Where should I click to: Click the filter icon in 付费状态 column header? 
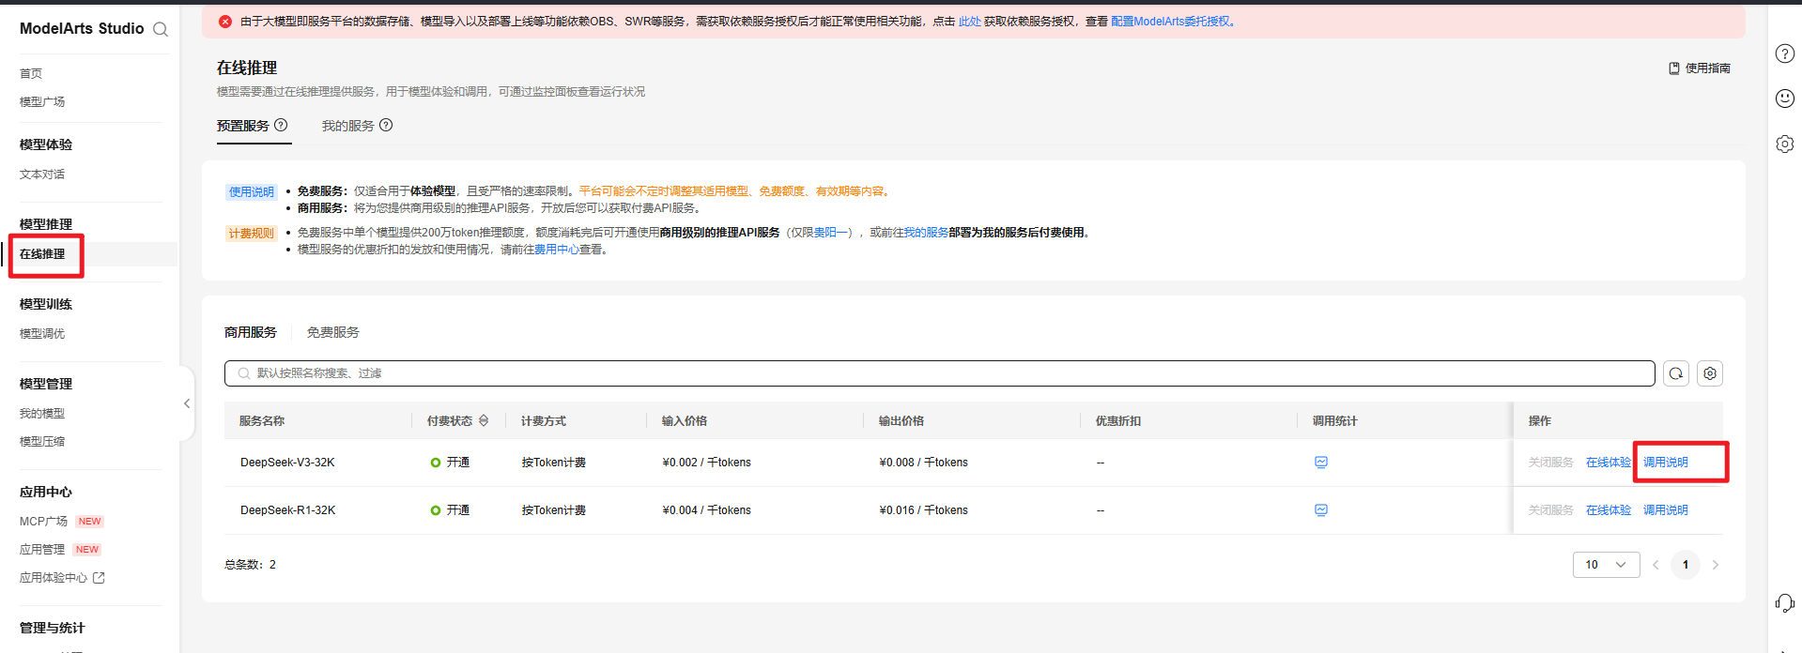coord(484,421)
